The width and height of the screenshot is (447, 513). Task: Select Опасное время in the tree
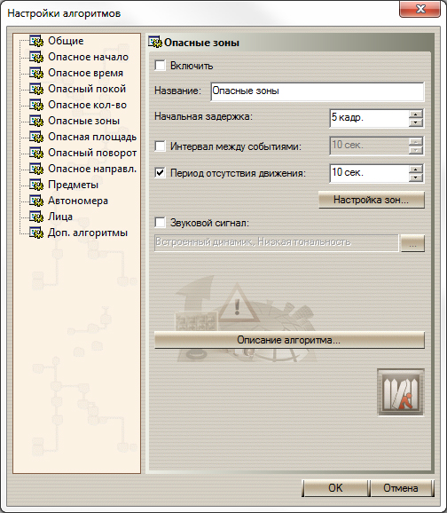click(x=85, y=73)
